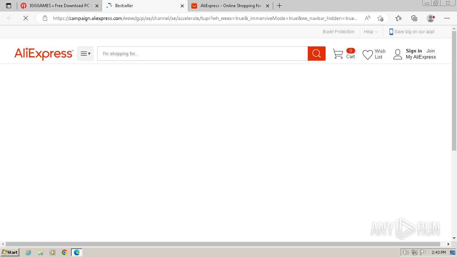Click the address bar URL
The height and width of the screenshot is (257, 457).
(205, 18)
